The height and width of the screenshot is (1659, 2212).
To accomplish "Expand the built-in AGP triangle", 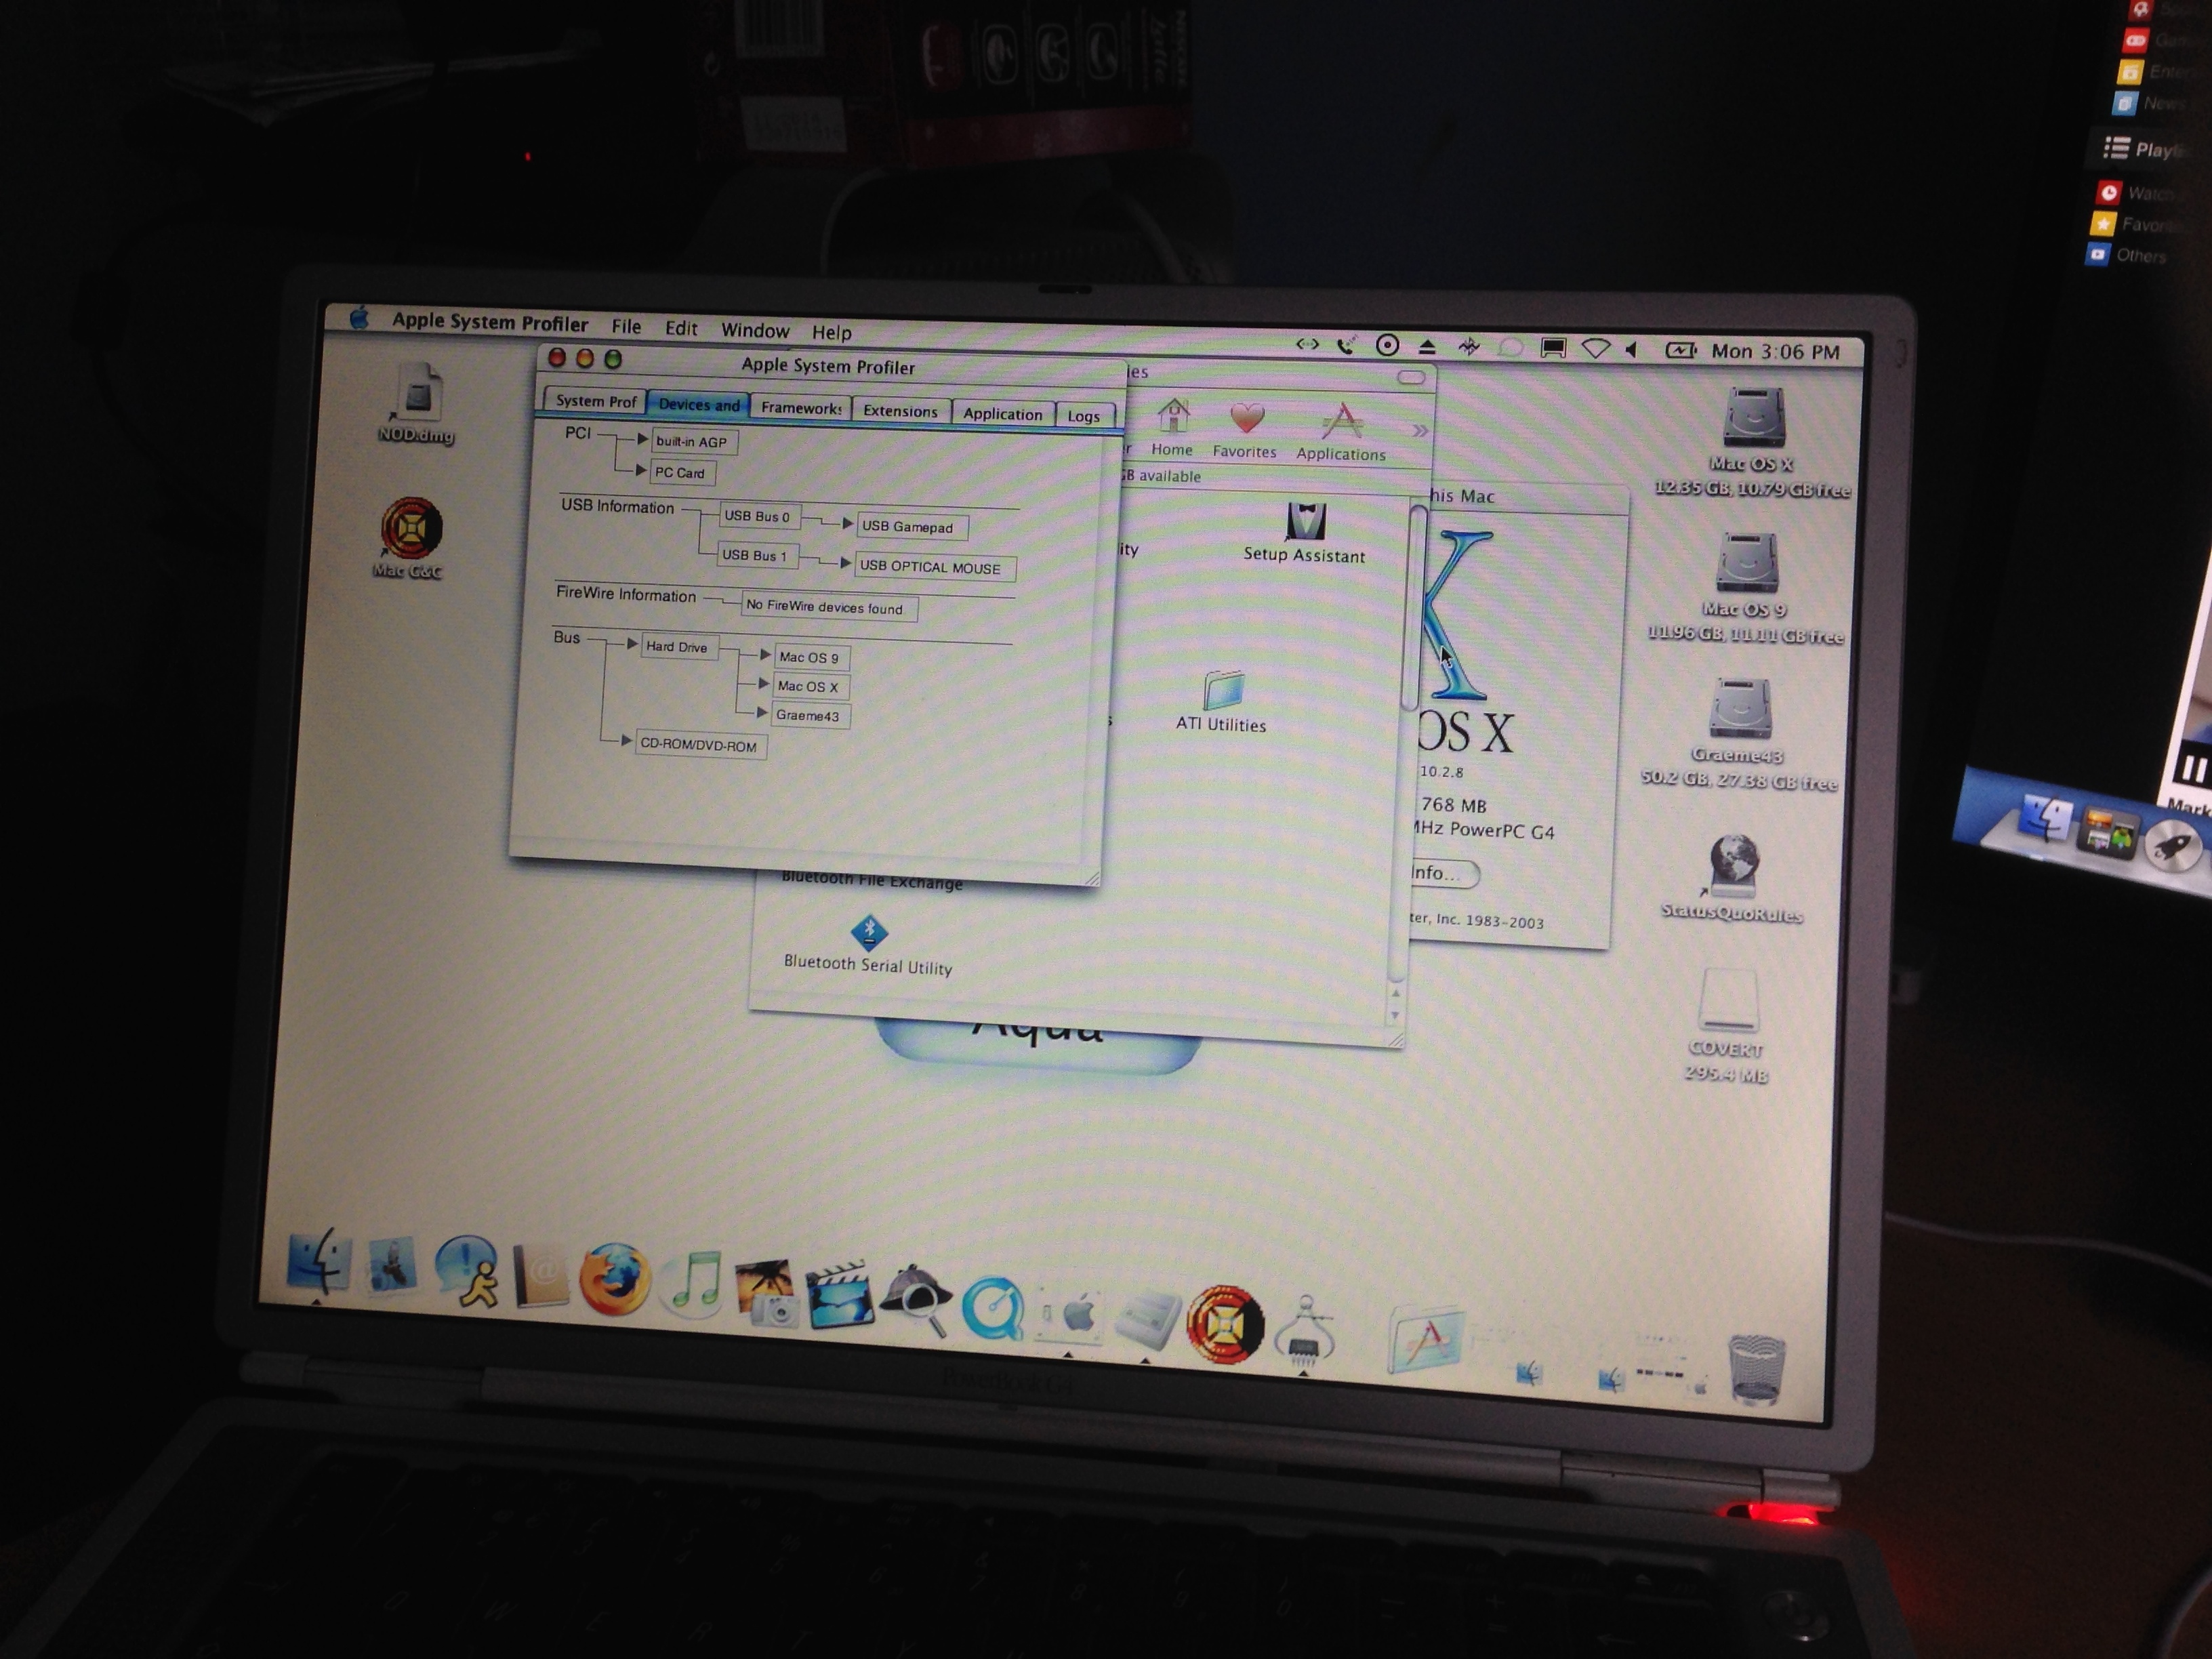I will point(643,439).
